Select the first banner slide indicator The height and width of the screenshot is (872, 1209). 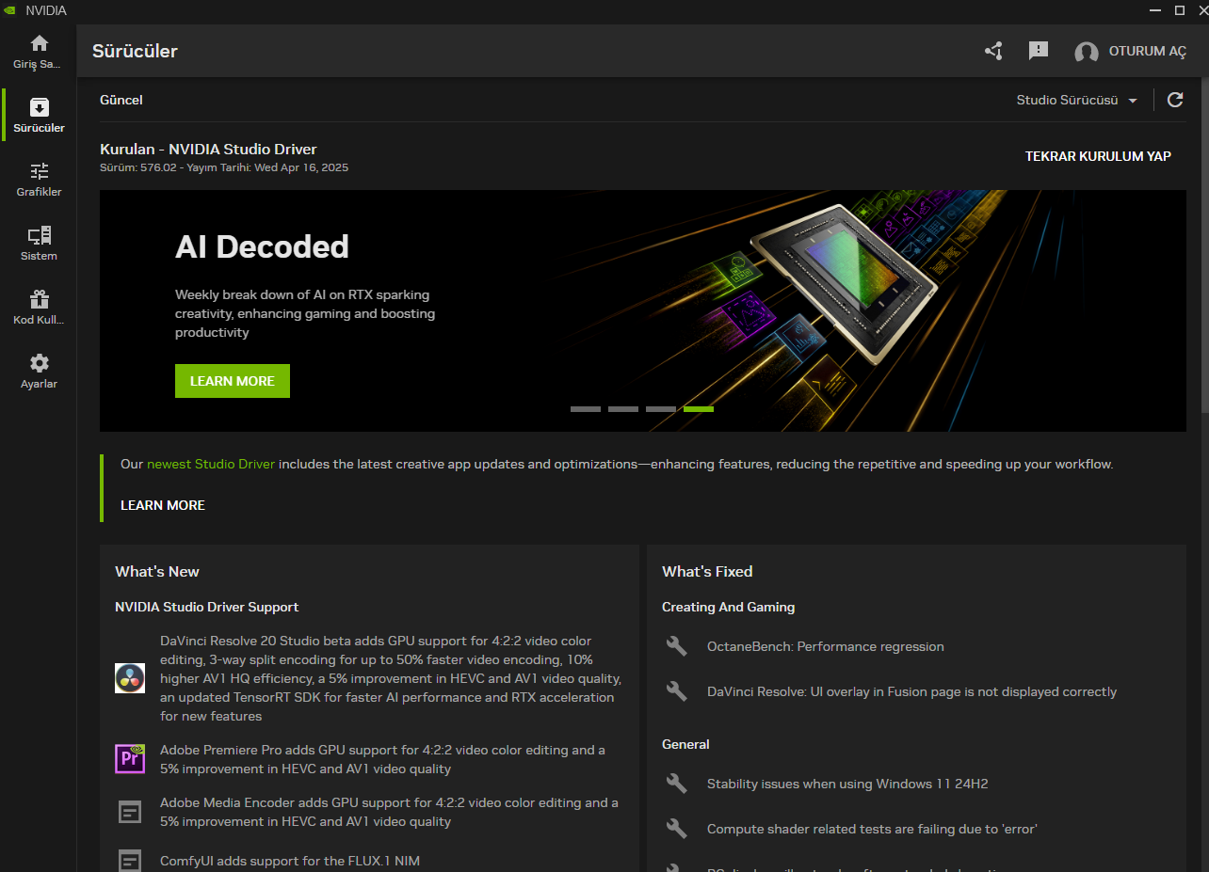586,409
